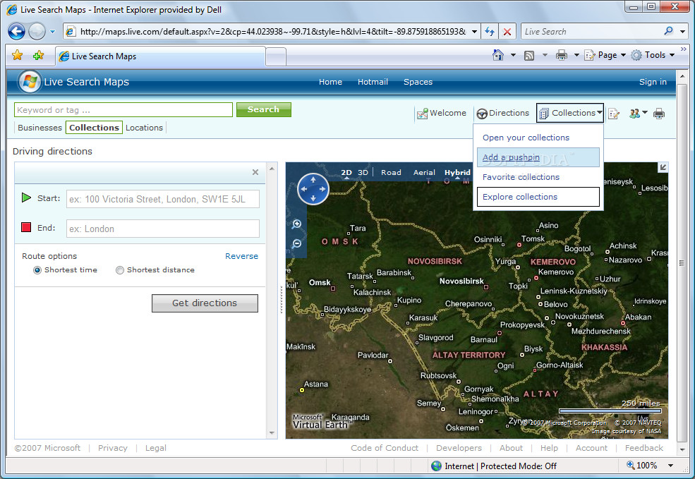Click the Directions steering wheel button
Image resolution: width=695 pixels, height=479 pixels.
tap(502, 113)
